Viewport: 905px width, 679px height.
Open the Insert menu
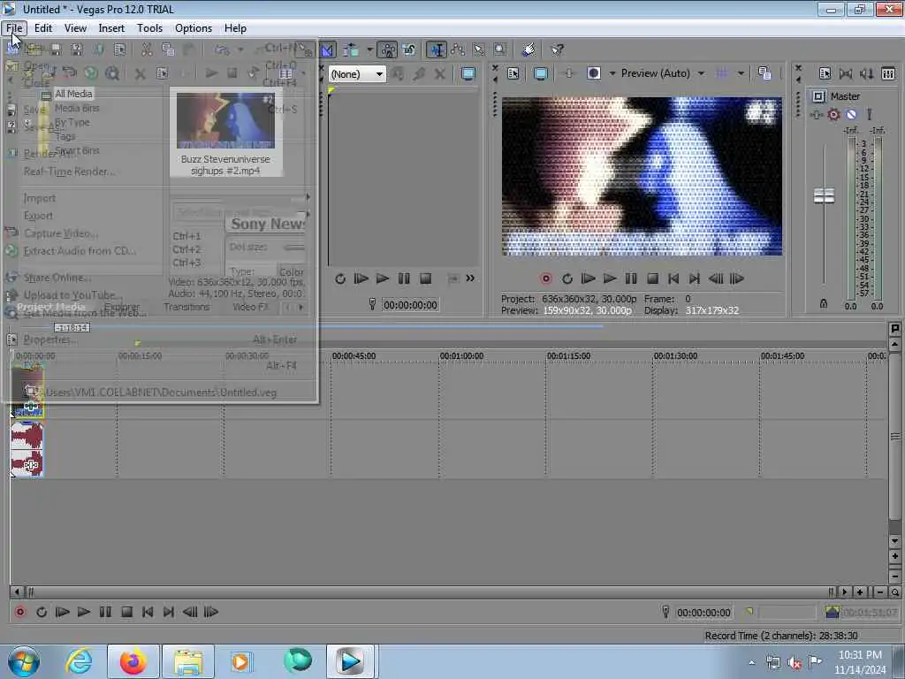click(x=111, y=28)
